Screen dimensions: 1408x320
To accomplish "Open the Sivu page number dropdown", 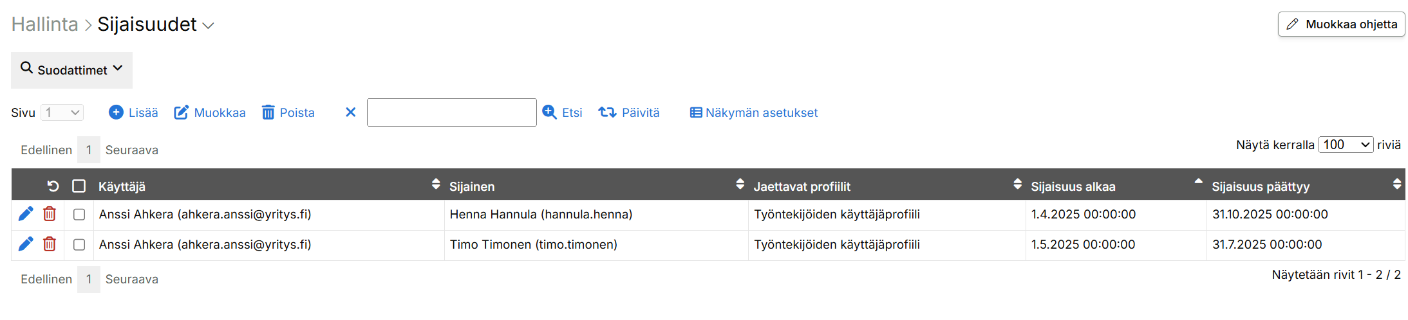I will click(x=62, y=112).
